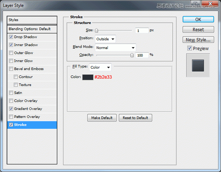Open Blending Options: Default
This screenshot has width=221, height=172.
click(x=32, y=29)
